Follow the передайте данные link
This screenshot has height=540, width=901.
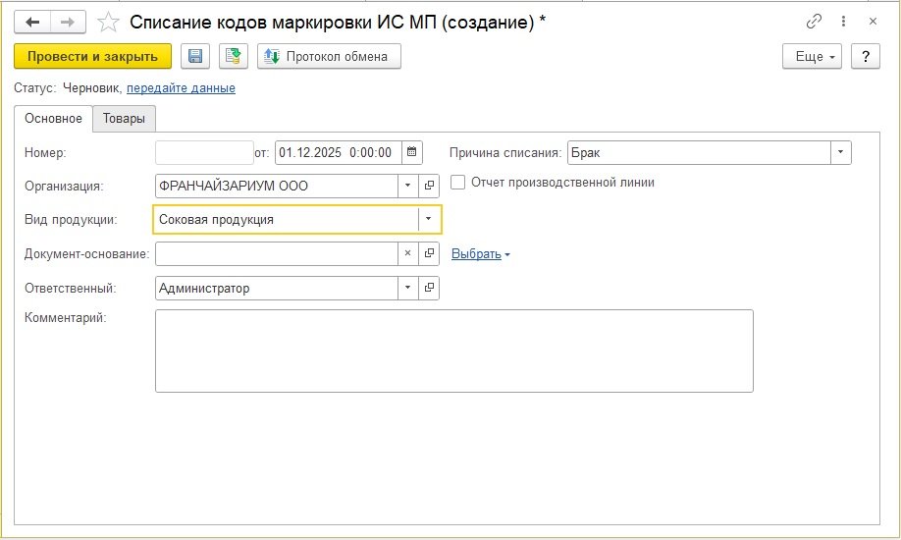click(181, 88)
